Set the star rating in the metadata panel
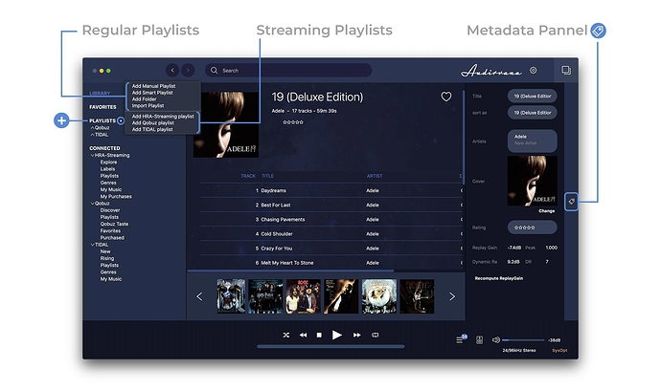 point(532,228)
